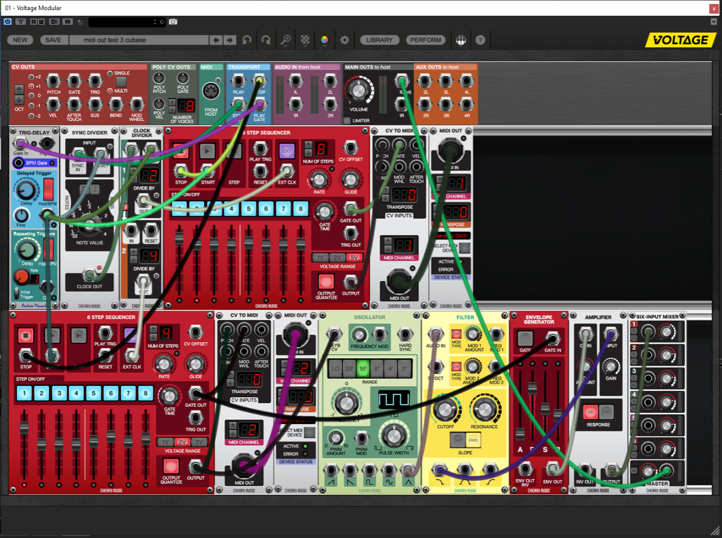Lower the octave with OCT down arrow
Screen dimensions: 722x538
(x=20, y=99)
